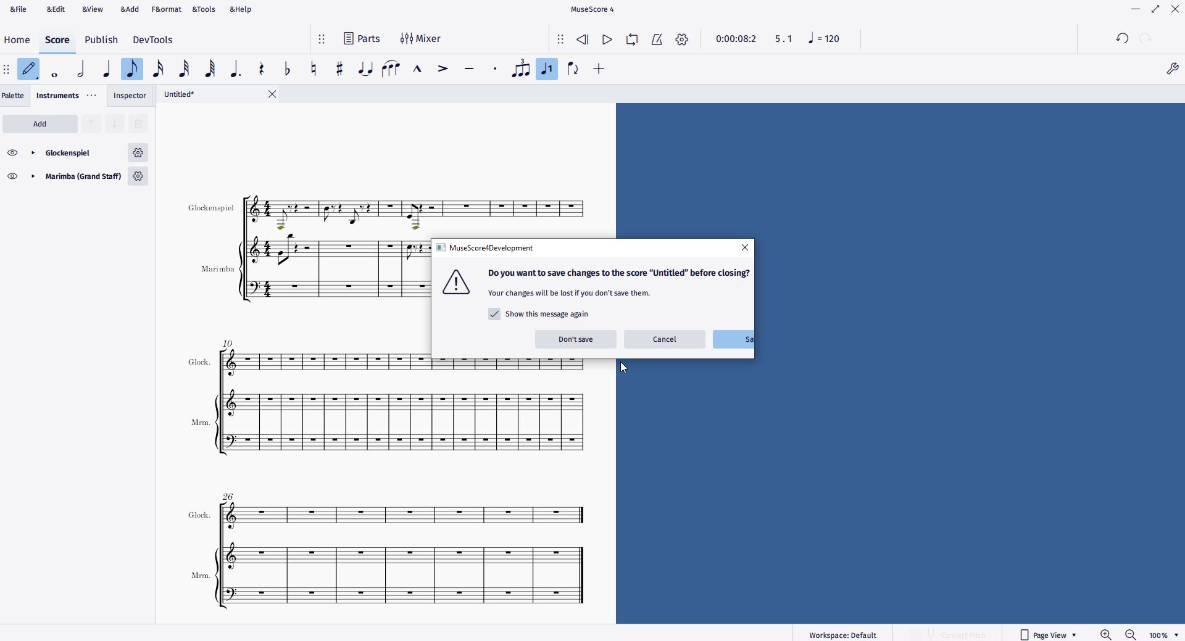Close the Untitled score tab

272,94
